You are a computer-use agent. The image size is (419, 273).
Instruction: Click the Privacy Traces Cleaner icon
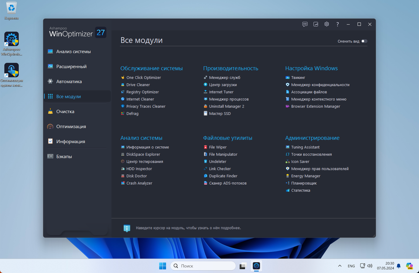tap(123, 106)
